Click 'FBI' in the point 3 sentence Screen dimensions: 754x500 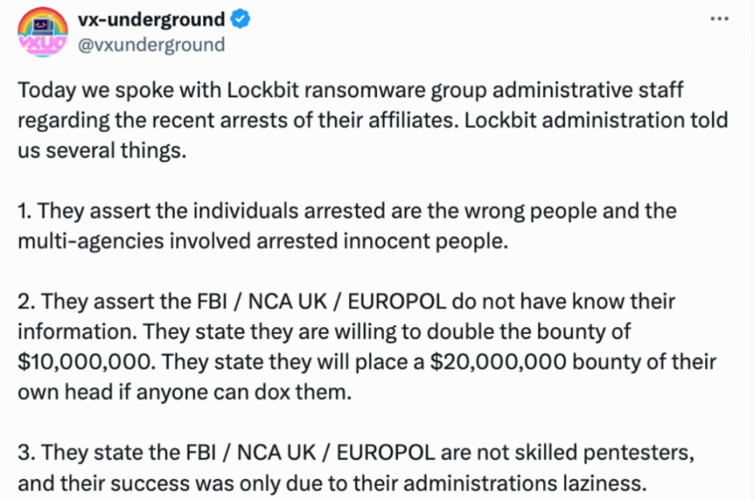[200, 453]
